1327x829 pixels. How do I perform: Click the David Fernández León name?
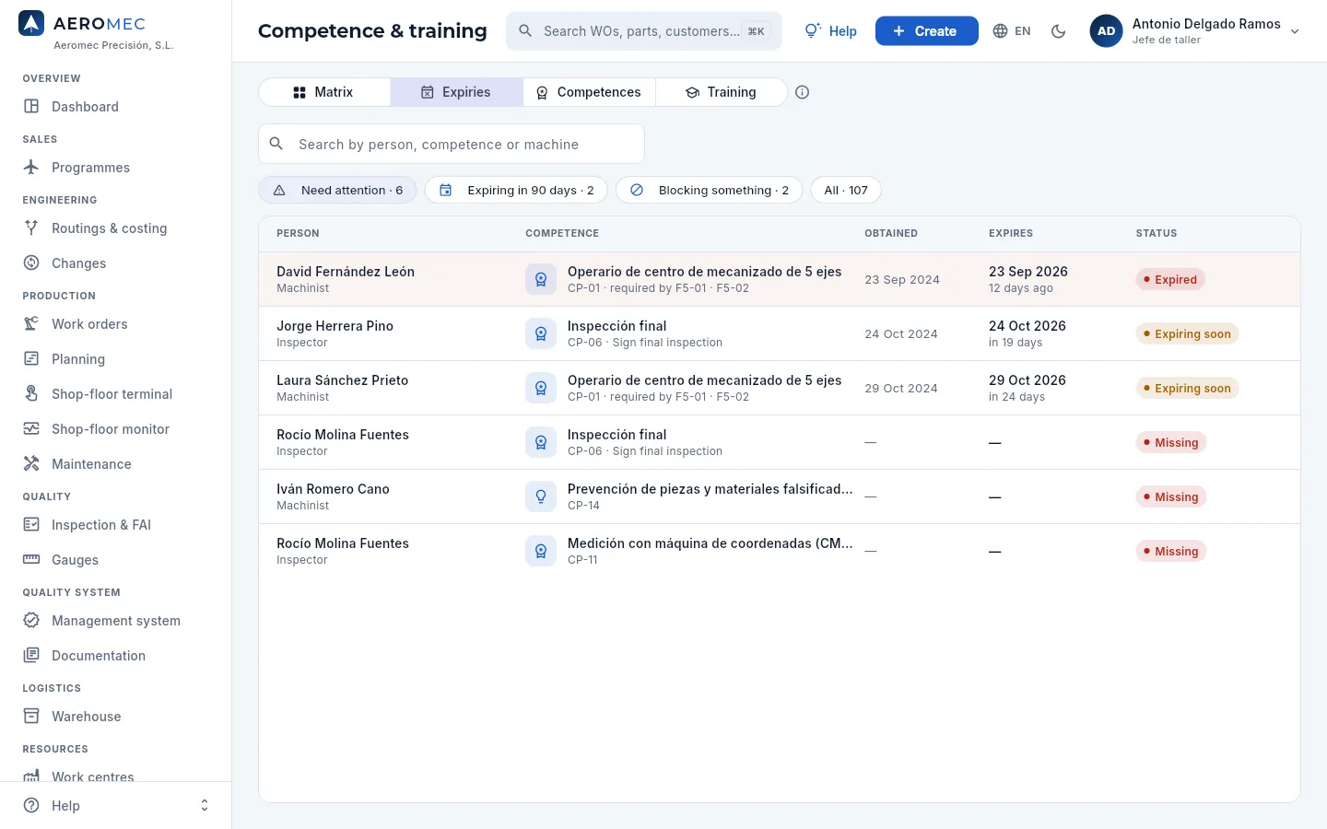tap(346, 272)
